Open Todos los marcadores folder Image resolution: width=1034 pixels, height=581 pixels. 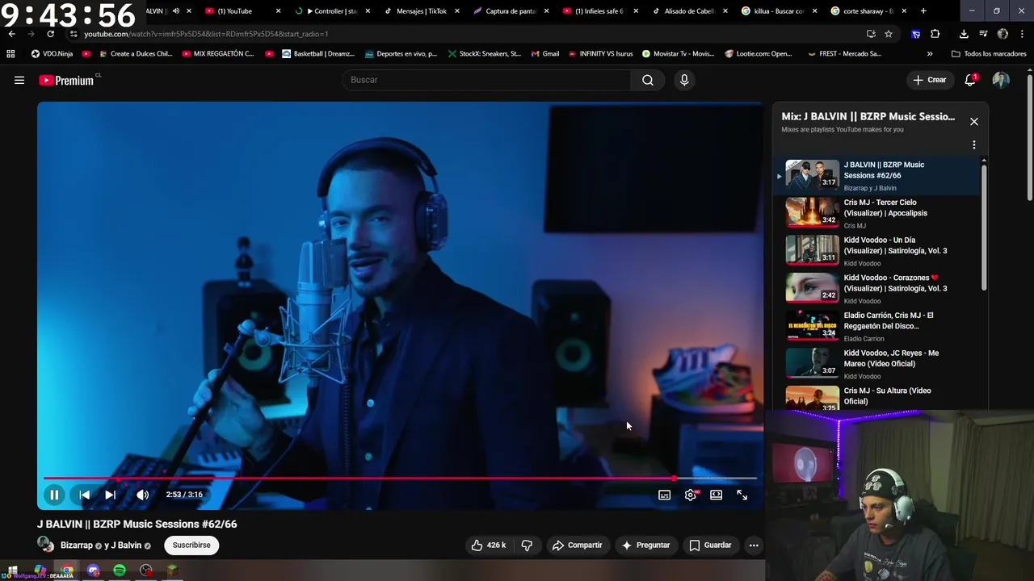click(989, 54)
